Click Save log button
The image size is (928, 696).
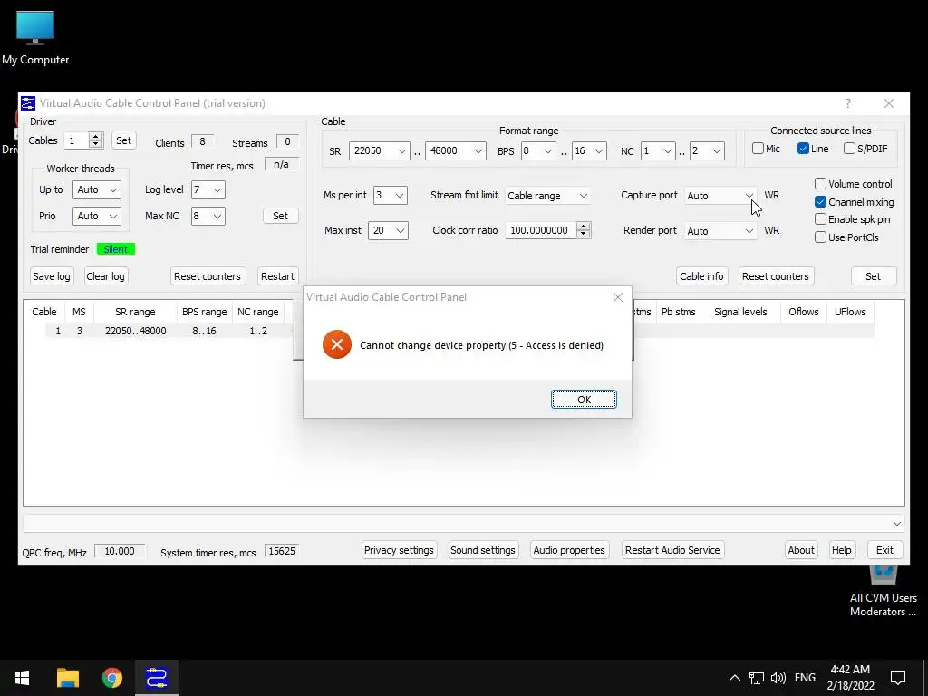coord(52,276)
